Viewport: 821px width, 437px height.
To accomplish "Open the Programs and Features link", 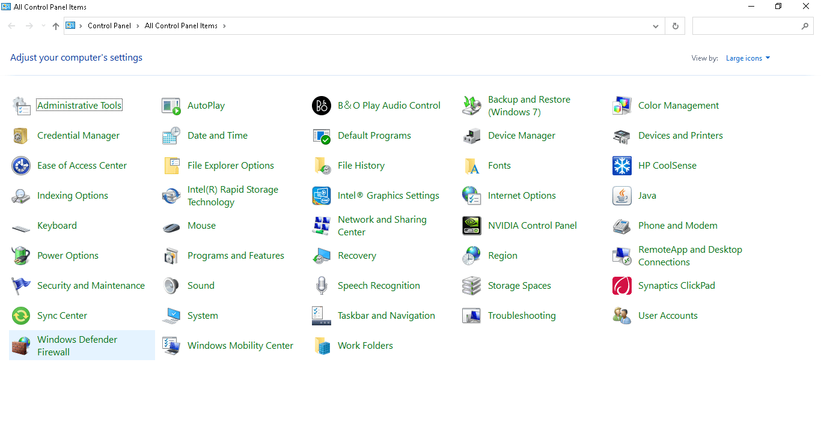I will (x=236, y=256).
